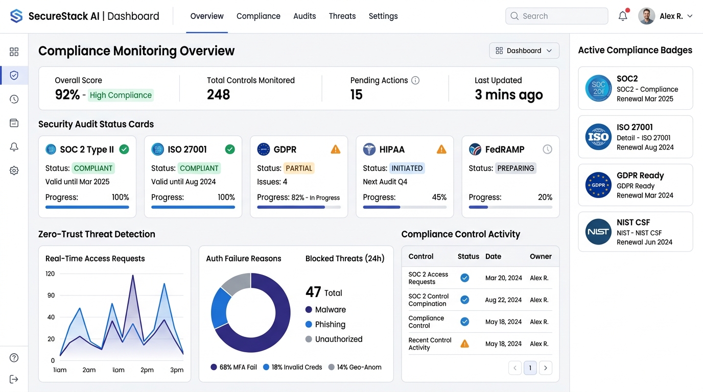Viewport: 703px width, 392px height.
Task: Click the HIPAA caduceus card icon
Action: click(369, 149)
